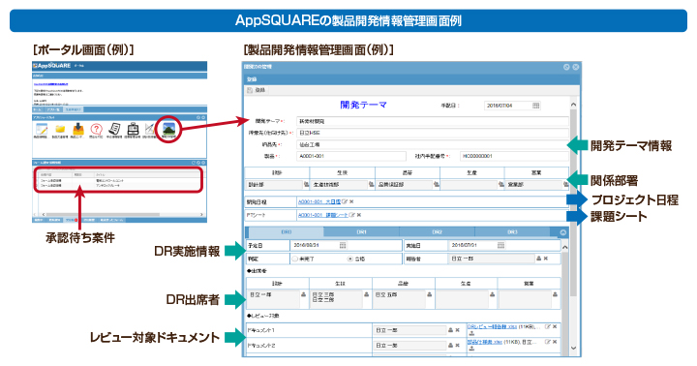
Task: Click the 登録 register button
Action: (x=257, y=90)
